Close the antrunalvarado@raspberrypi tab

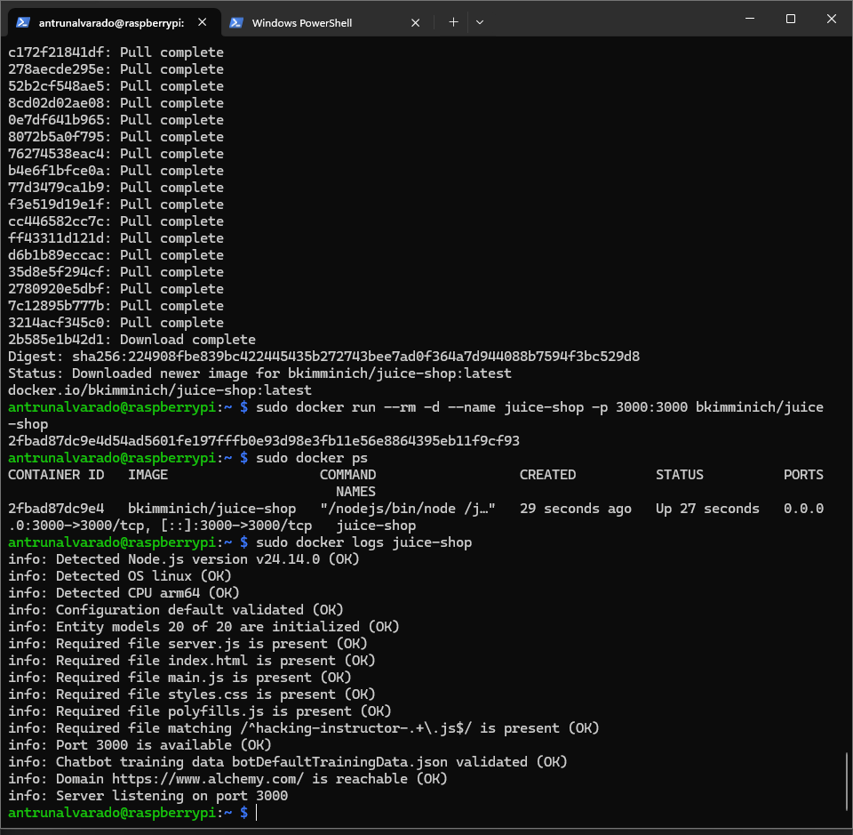click(x=203, y=22)
